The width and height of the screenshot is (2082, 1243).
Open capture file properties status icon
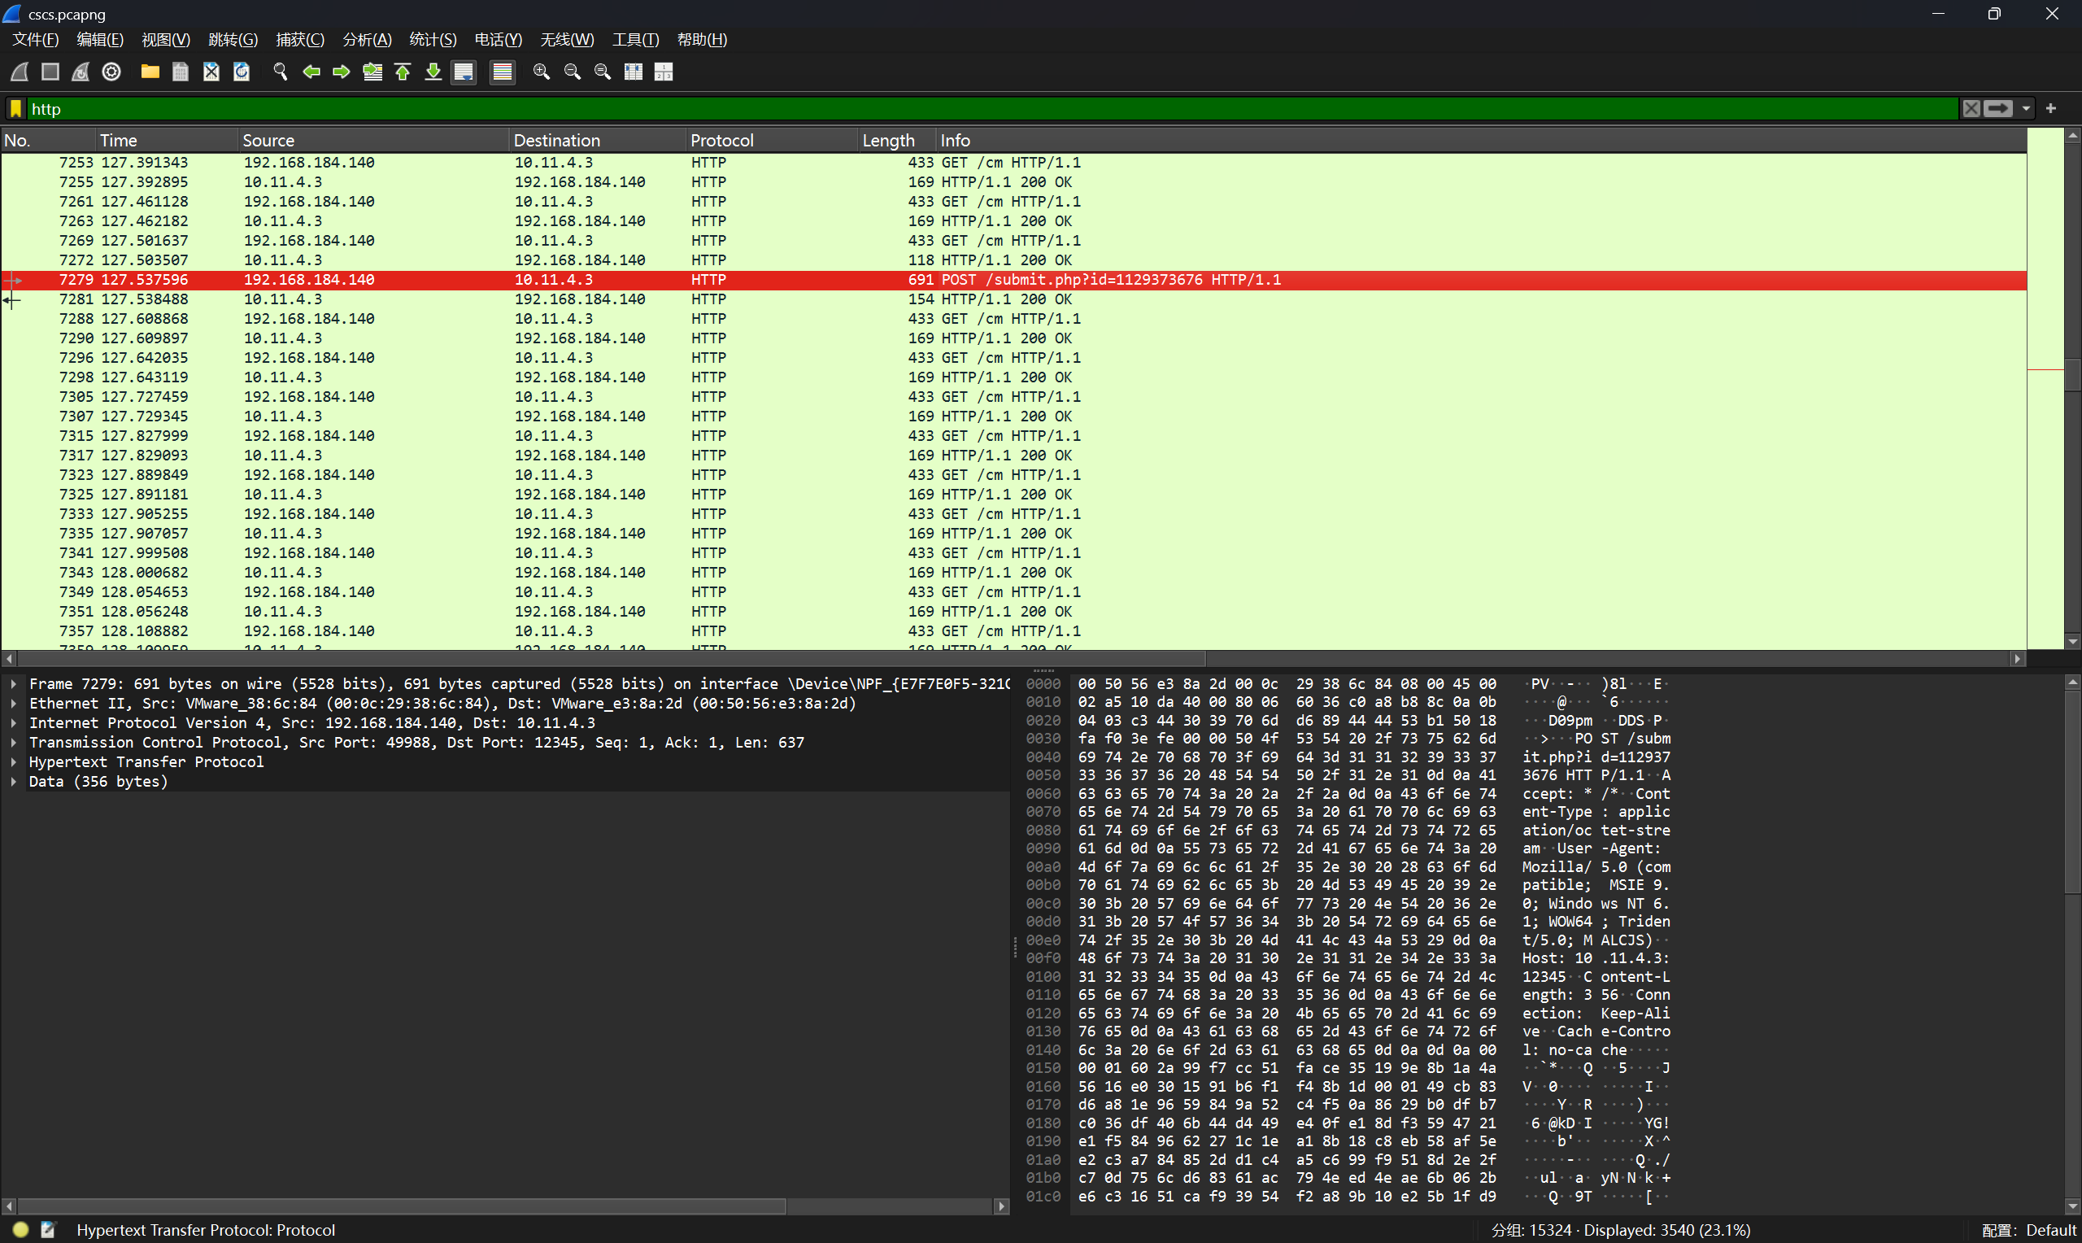click(x=48, y=1230)
